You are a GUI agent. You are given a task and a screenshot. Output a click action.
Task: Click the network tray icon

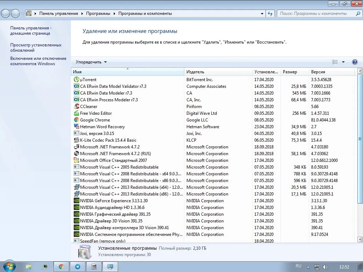[317, 267]
